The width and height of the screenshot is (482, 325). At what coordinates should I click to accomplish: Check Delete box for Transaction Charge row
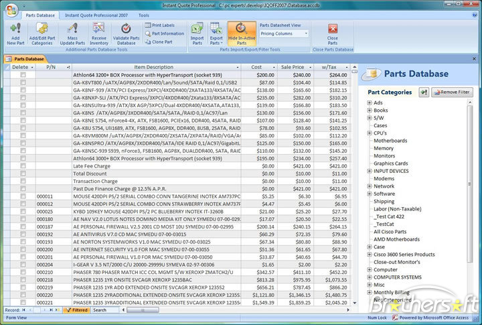click(x=23, y=181)
